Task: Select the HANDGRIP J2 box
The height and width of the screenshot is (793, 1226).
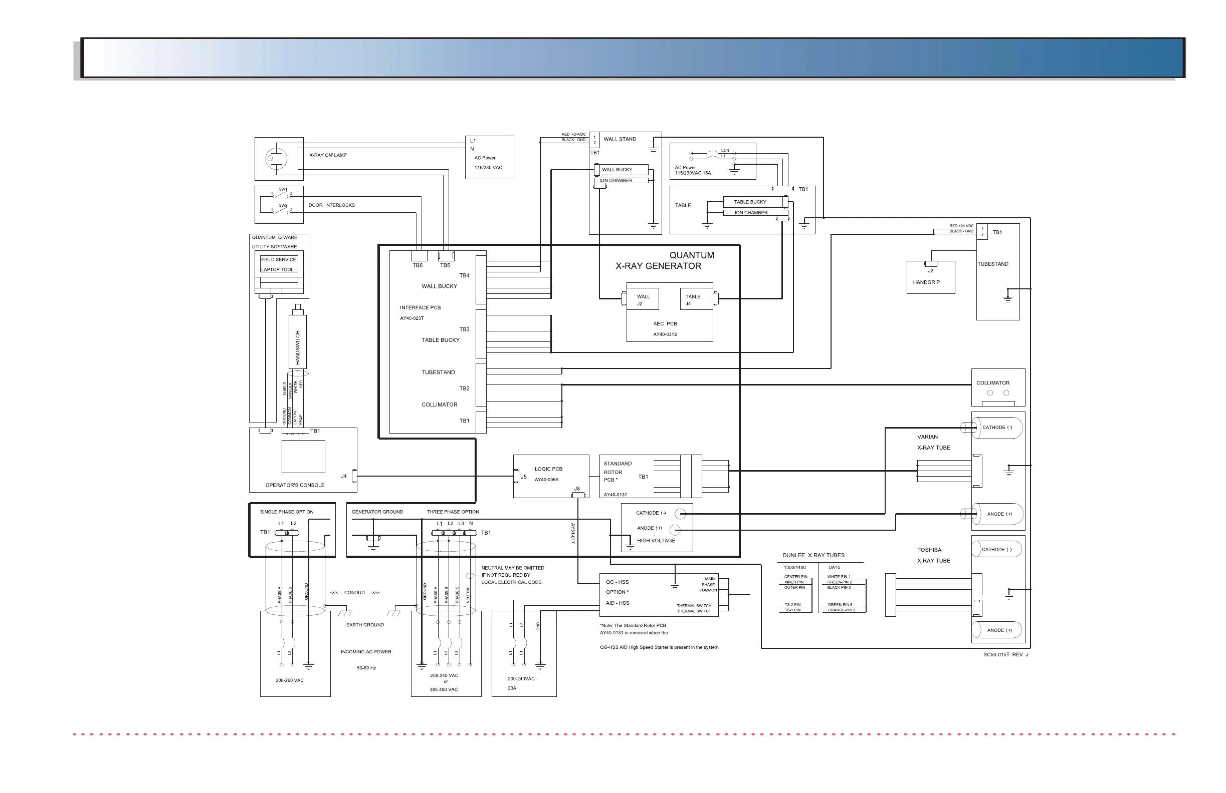Action: [930, 278]
